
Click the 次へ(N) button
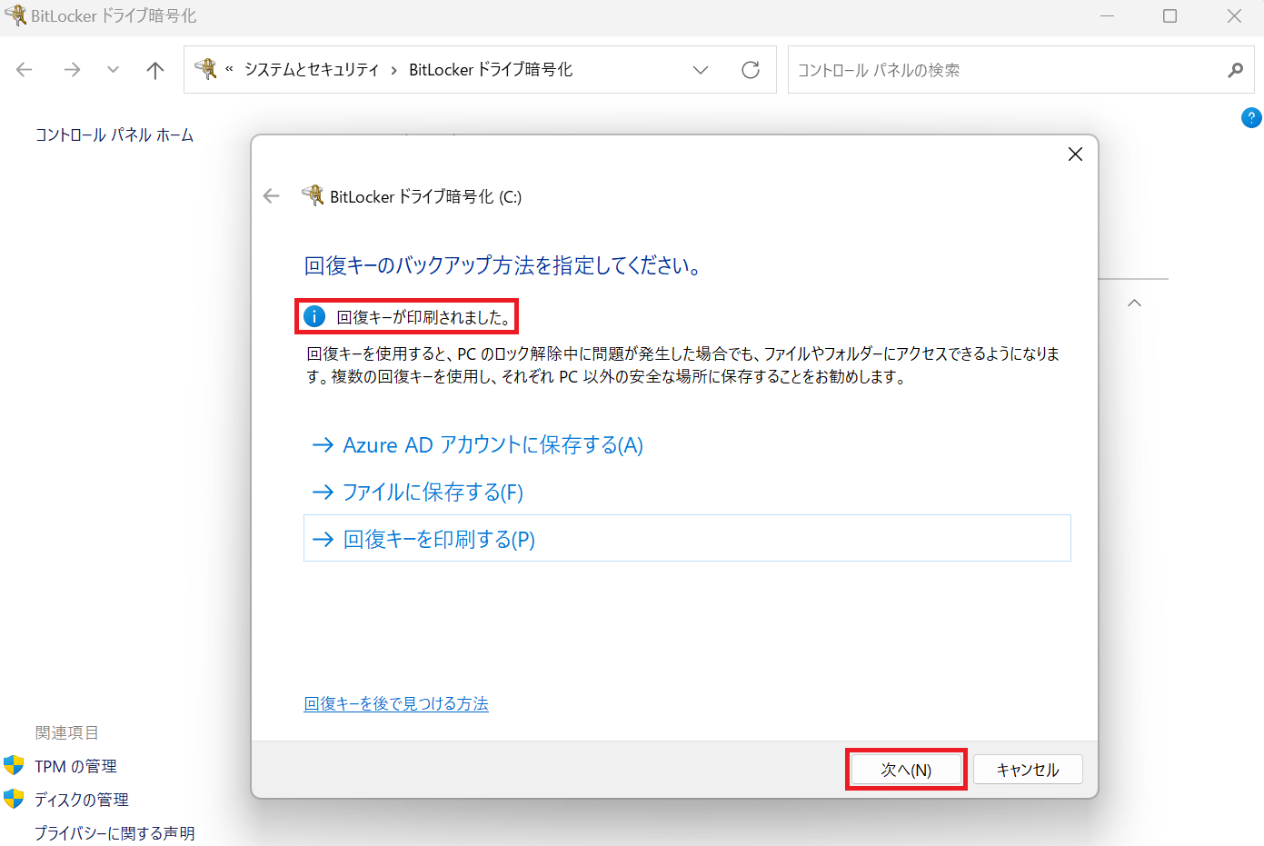click(x=906, y=770)
